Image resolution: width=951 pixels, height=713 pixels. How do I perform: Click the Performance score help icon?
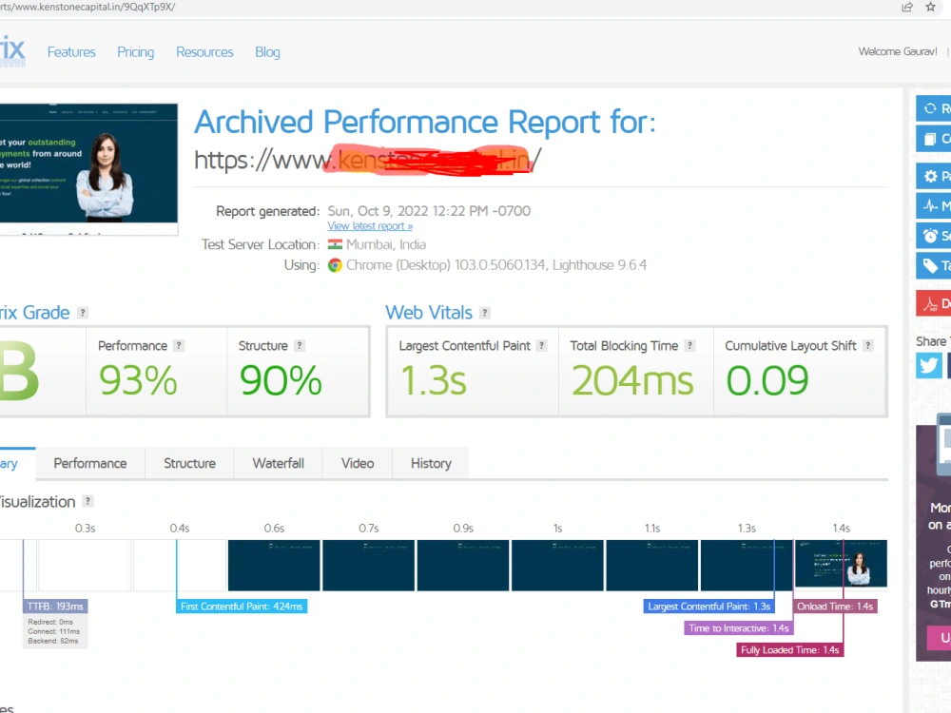[x=179, y=346]
